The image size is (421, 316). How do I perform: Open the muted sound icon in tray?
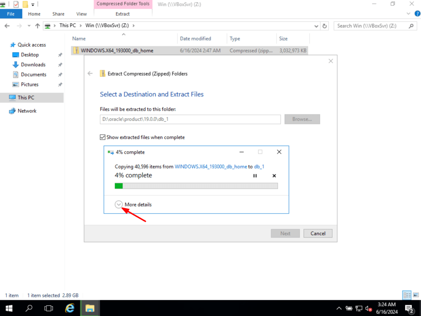click(x=368, y=308)
